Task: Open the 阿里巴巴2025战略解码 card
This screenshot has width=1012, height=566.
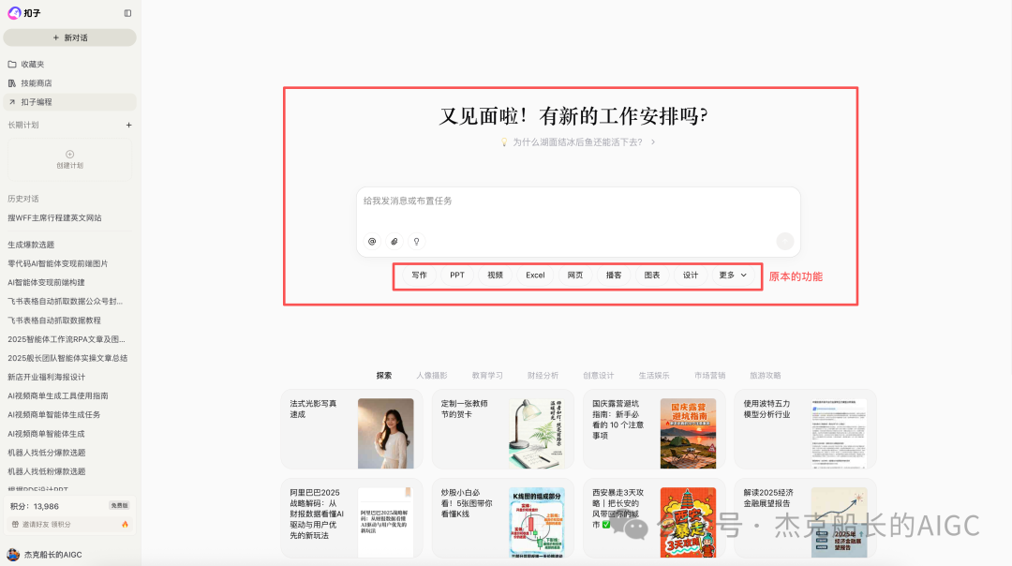Action: [351, 518]
